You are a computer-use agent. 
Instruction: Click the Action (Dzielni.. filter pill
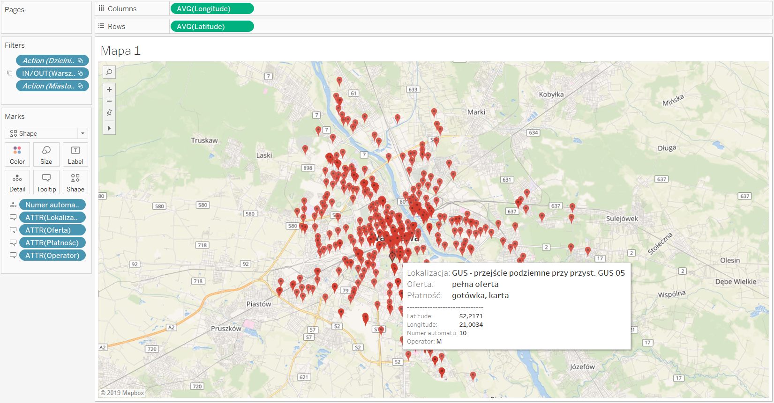coord(52,60)
